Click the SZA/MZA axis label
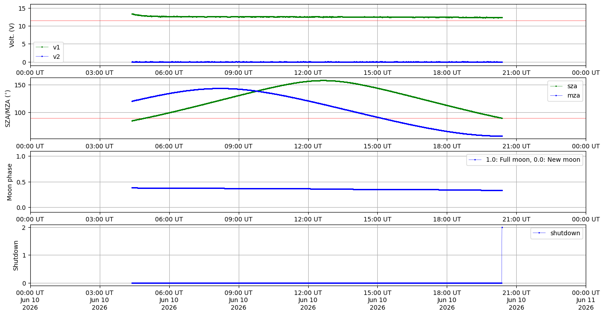Viewport: 604px width, 315px height. (x=8, y=108)
